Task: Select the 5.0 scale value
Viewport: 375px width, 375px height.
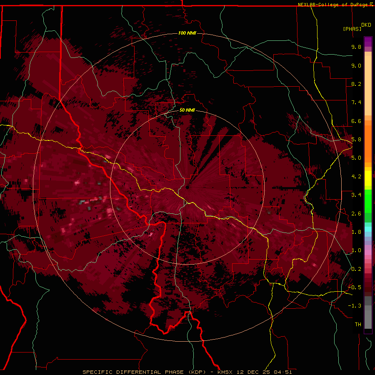Action: coord(356,158)
